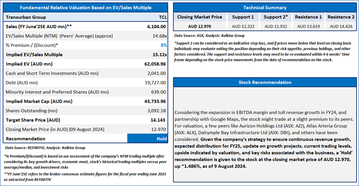Select the 'Resistance 1' column header
This screenshot has height=186, width=359.
[x=308, y=17]
